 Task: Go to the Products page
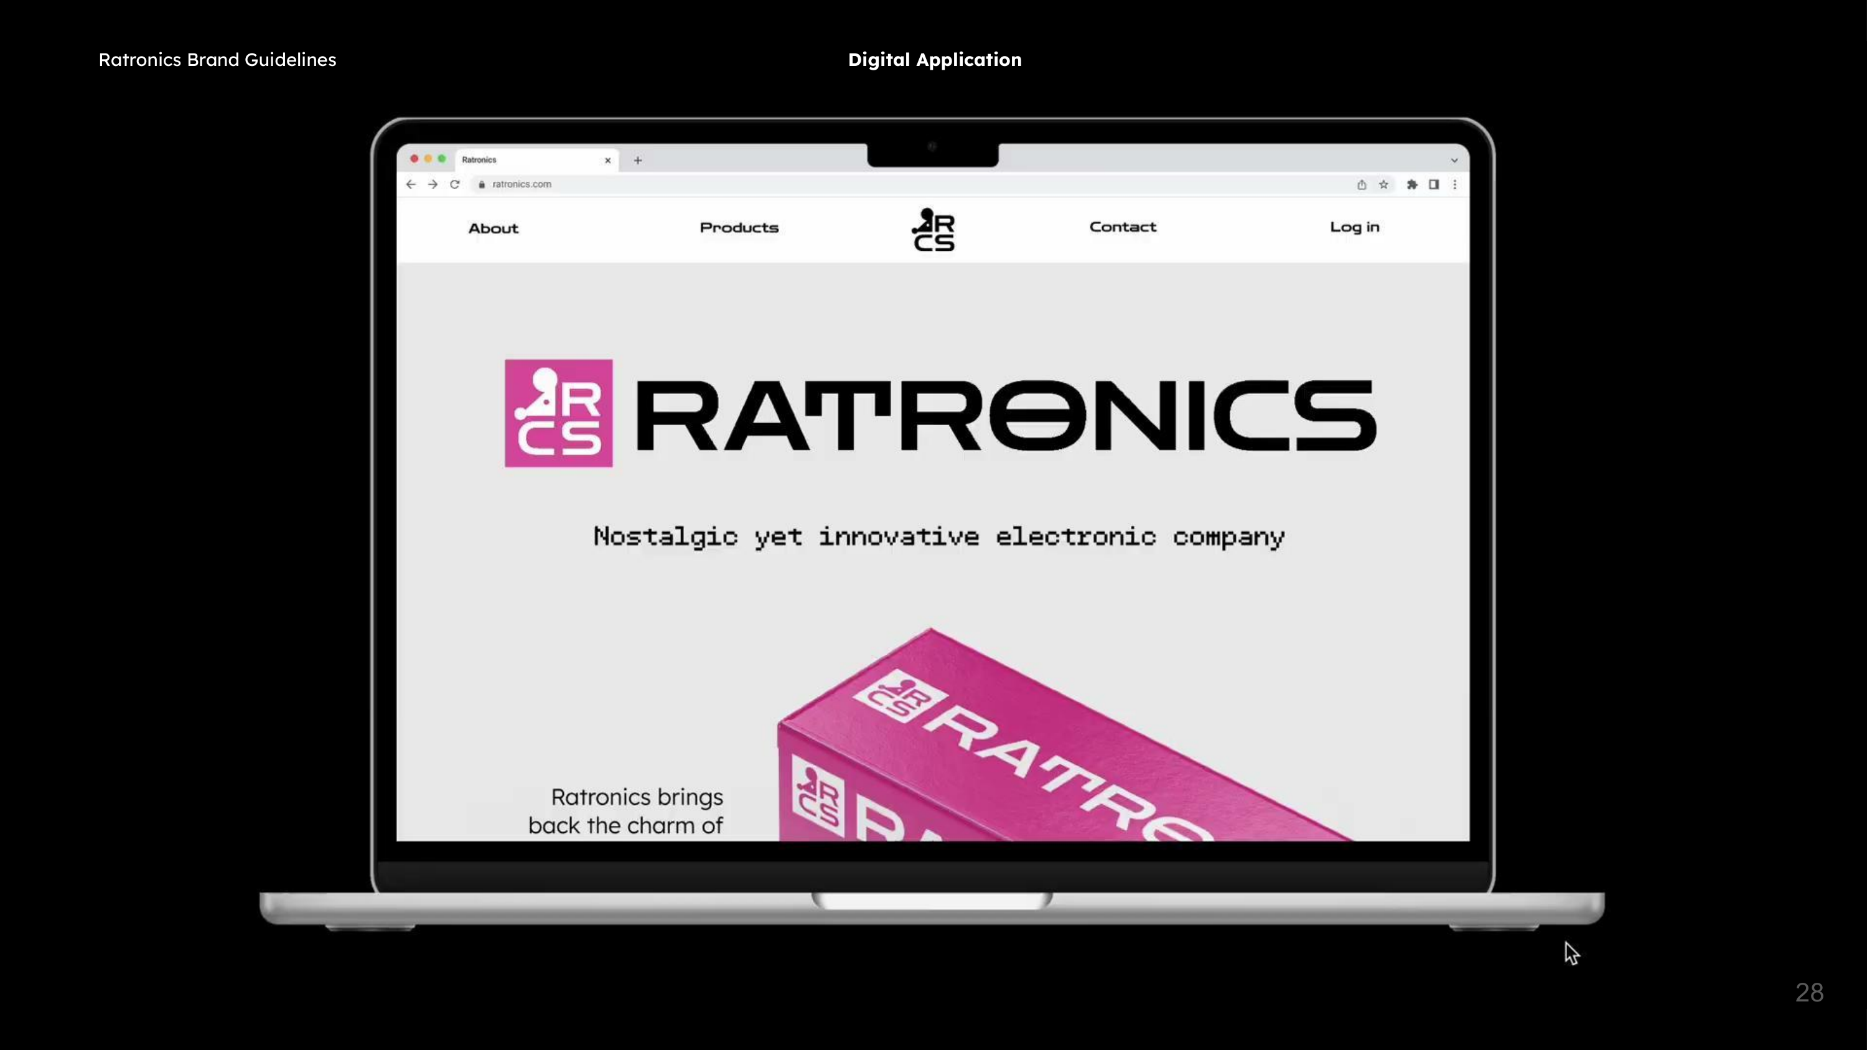click(739, 228)
